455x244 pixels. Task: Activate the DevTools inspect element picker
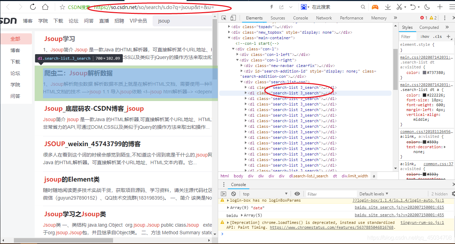224,18
